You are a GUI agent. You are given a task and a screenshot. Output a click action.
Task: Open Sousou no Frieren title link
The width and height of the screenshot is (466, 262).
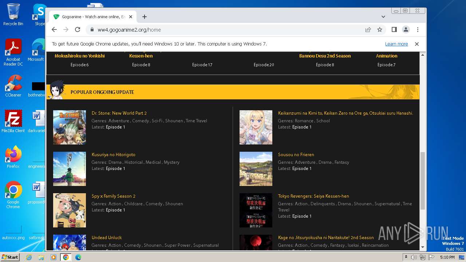296,155
